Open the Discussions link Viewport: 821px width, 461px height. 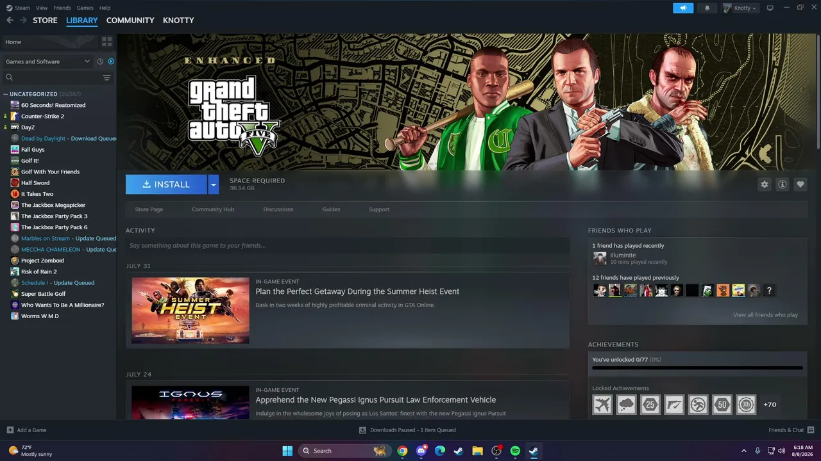(x=278, y=209)
